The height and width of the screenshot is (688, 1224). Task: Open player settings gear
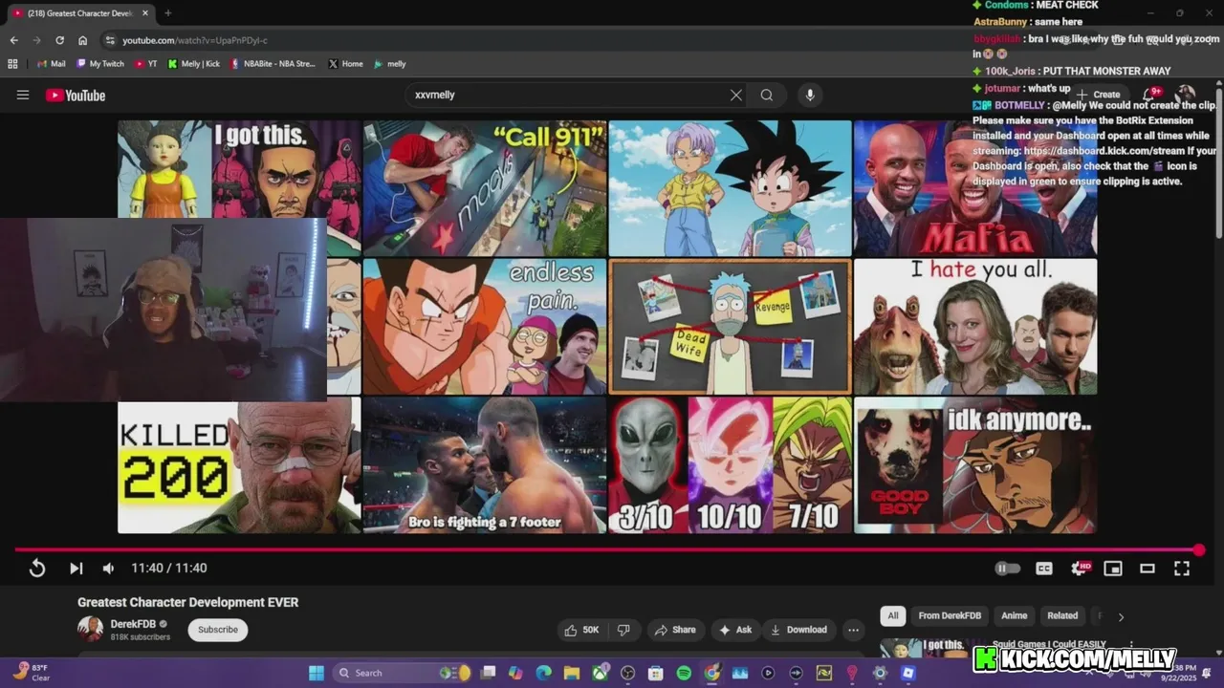click(x=1080, y=568)
